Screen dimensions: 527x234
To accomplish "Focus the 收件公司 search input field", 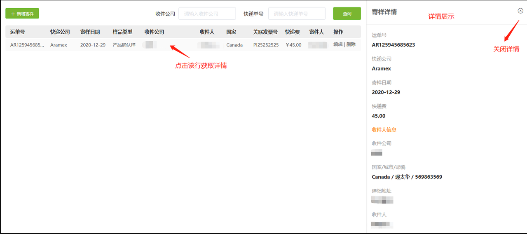I will pos(207,14).
